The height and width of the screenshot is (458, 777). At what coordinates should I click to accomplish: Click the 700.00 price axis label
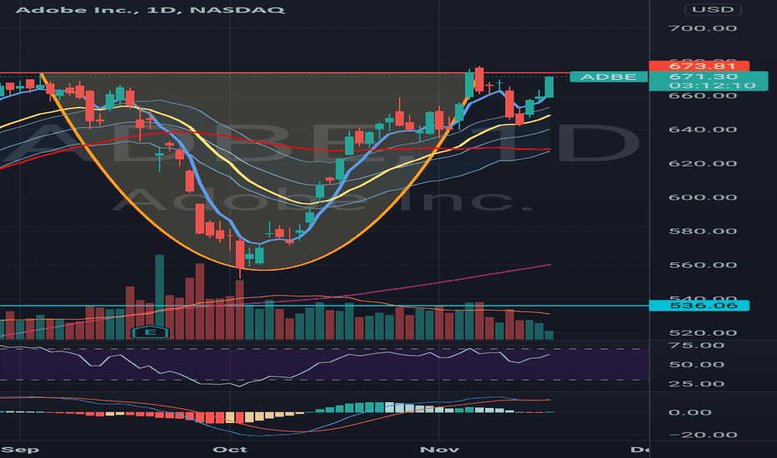tap(703, 28)
